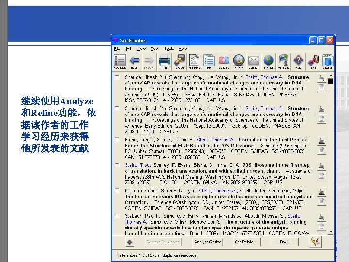This screenshot has width=349, height=262.
Task: Open the New Task toolbar icon
Action: point(120,62)
